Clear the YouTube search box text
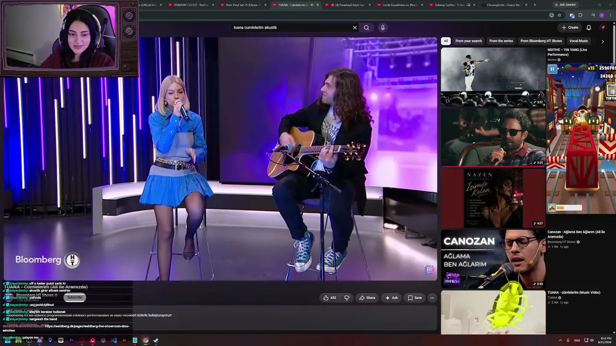616x346 pixels. (x=355, y=27)
